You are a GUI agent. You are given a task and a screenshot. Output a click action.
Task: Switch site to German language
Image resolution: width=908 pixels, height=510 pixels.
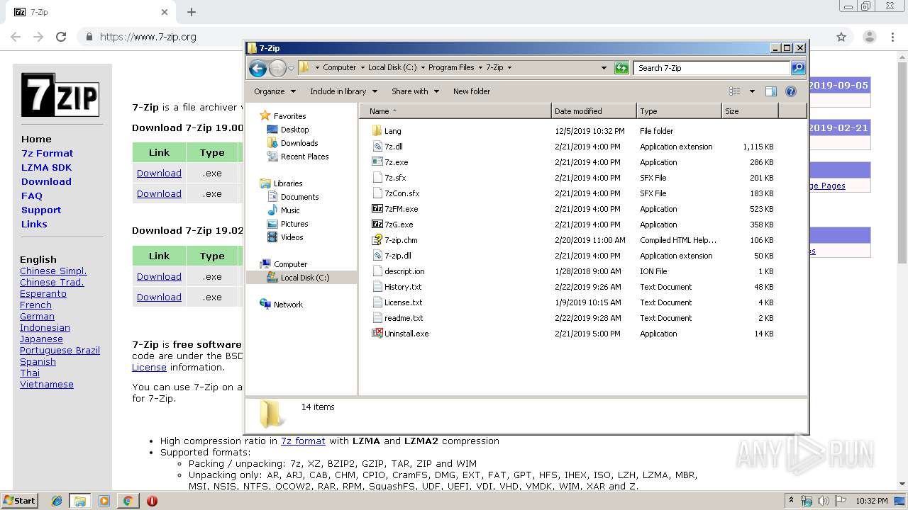37,317
